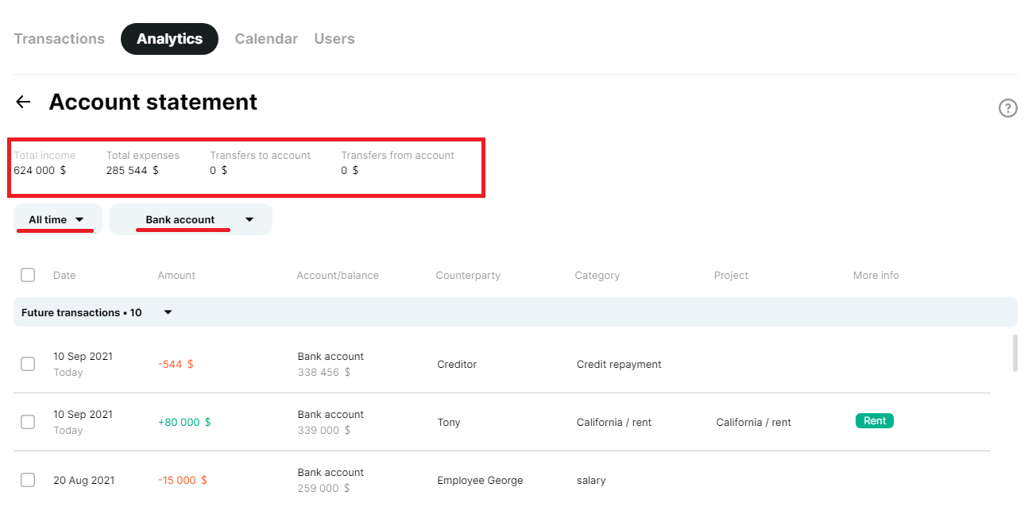Navigate back using the back arrow

tap(22, 101)
